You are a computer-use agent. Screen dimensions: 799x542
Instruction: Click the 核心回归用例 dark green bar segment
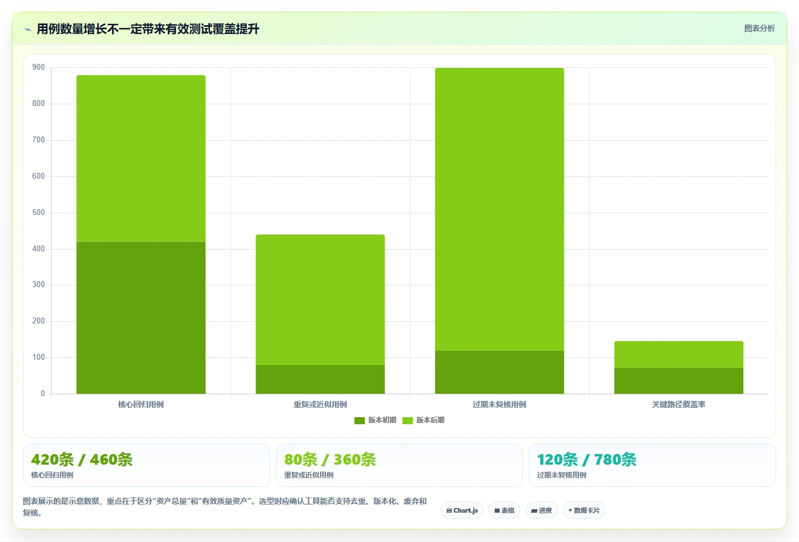click(141, 318)
